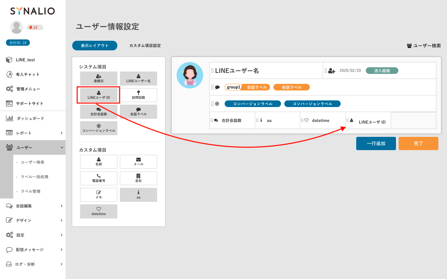Screen dimensions: 447x279
Task: Select the 表示レイアウト tab
Action: 95,46
